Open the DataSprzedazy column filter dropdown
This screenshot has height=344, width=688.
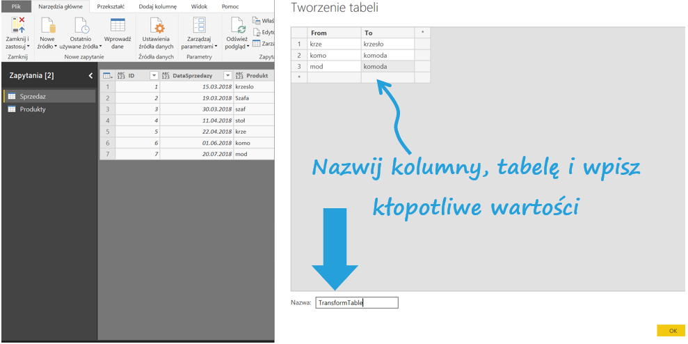point(227,75)
